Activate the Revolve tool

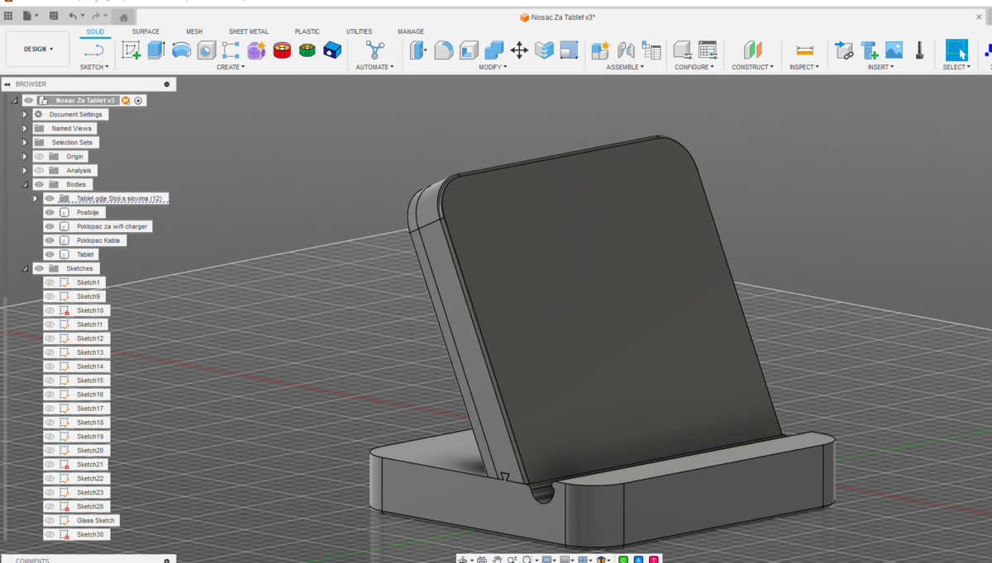point(181,50)
